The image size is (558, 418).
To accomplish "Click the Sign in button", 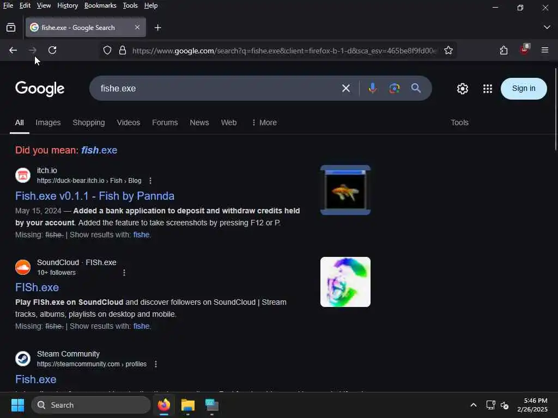I will (x=524, y=89).
